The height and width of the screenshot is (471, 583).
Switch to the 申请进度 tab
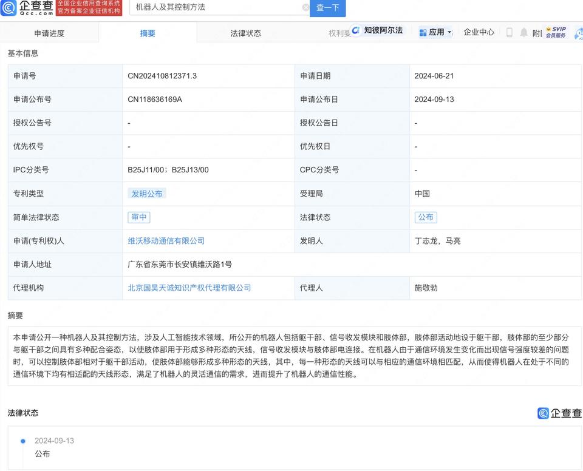49,33
